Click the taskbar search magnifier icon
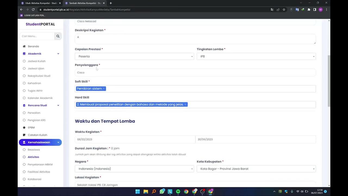Image resolution: width=348 pixels, height=196 pixels. [154, 191]
